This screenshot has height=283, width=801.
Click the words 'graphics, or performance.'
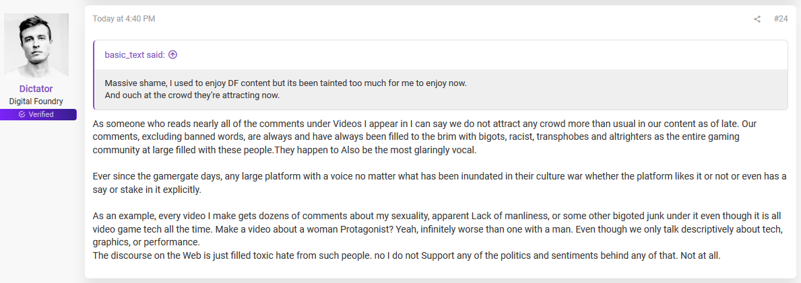coord(146,242)
